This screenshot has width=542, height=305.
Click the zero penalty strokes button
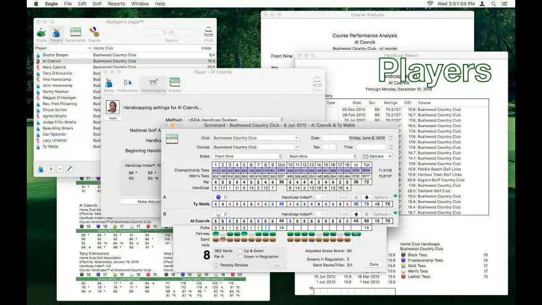pyautogui.click(x=277, y=265)
